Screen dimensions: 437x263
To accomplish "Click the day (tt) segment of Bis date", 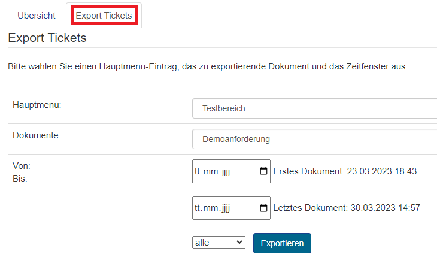I will click(x=198, y=208).
